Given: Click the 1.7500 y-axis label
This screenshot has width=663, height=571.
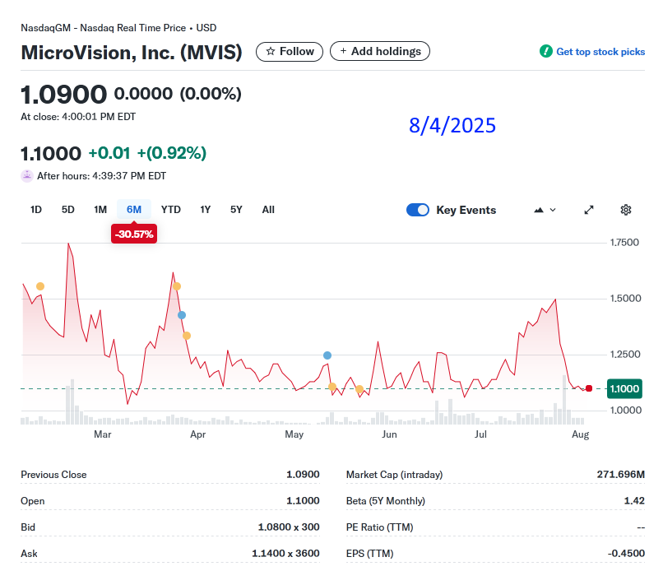Looking at the screenshot, I should (624, 243).
